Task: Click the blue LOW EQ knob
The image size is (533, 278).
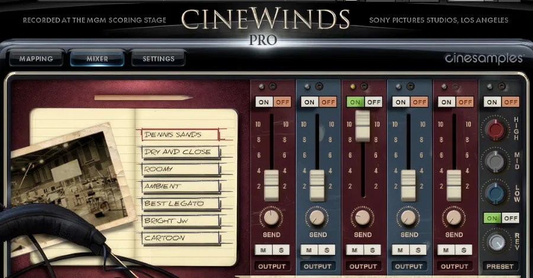Action: point(495,192)
